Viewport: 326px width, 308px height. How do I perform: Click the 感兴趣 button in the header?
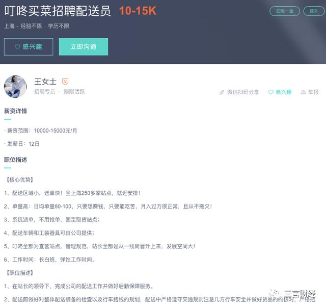[x=29, y=46]
